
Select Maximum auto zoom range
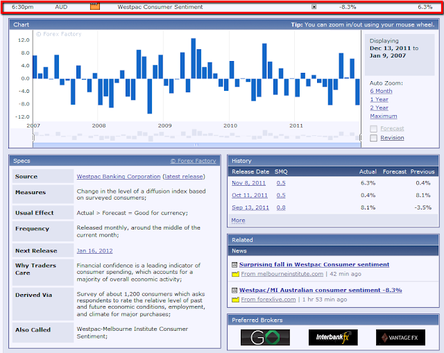pos(384,116)
